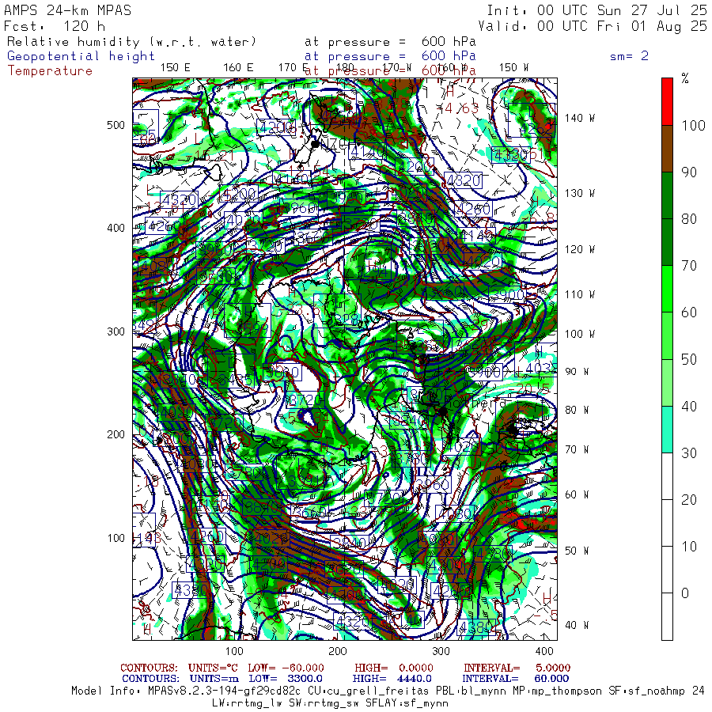712x712 pixels.
Task: Click the colorbar value label '100'
Action: point(693,125)
